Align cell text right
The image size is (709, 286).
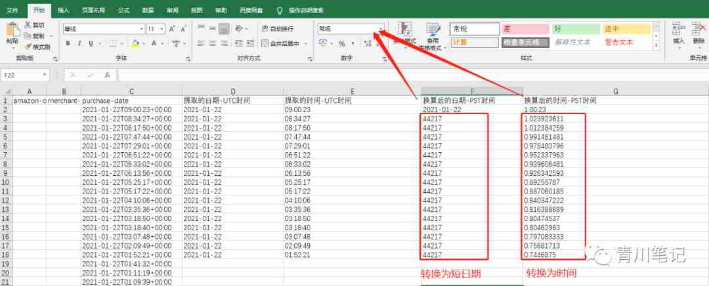tap(224, 43)
